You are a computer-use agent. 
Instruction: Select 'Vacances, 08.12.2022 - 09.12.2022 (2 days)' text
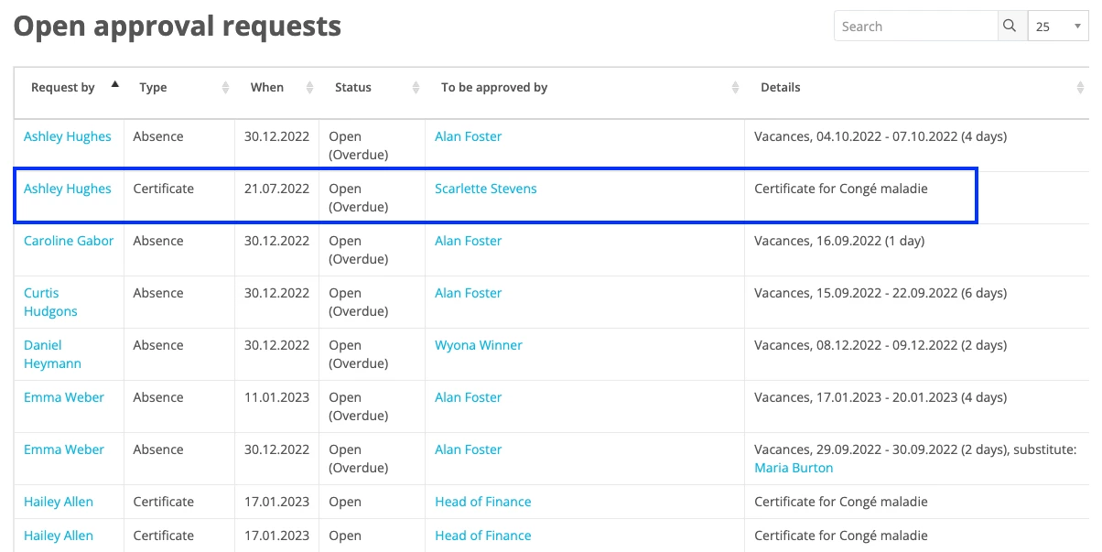click(x=881, y=345)
